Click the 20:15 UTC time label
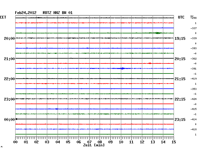 coord(180,59)
